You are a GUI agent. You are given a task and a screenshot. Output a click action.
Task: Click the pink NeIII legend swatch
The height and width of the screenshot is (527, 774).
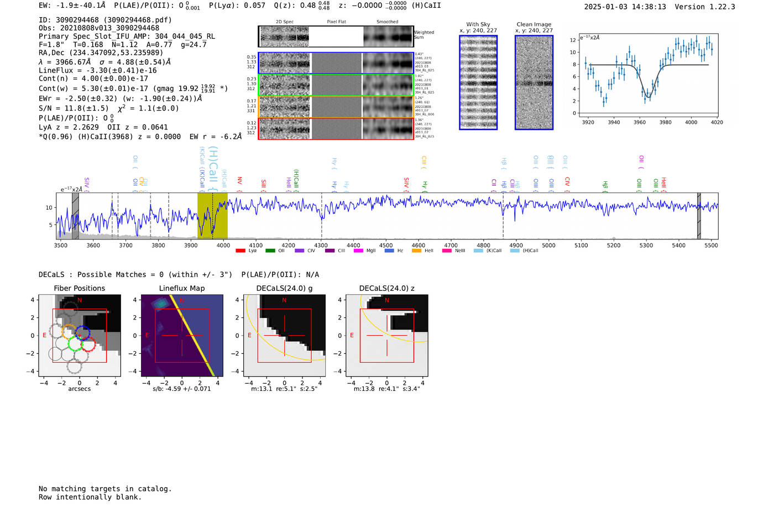coord(447,251)
